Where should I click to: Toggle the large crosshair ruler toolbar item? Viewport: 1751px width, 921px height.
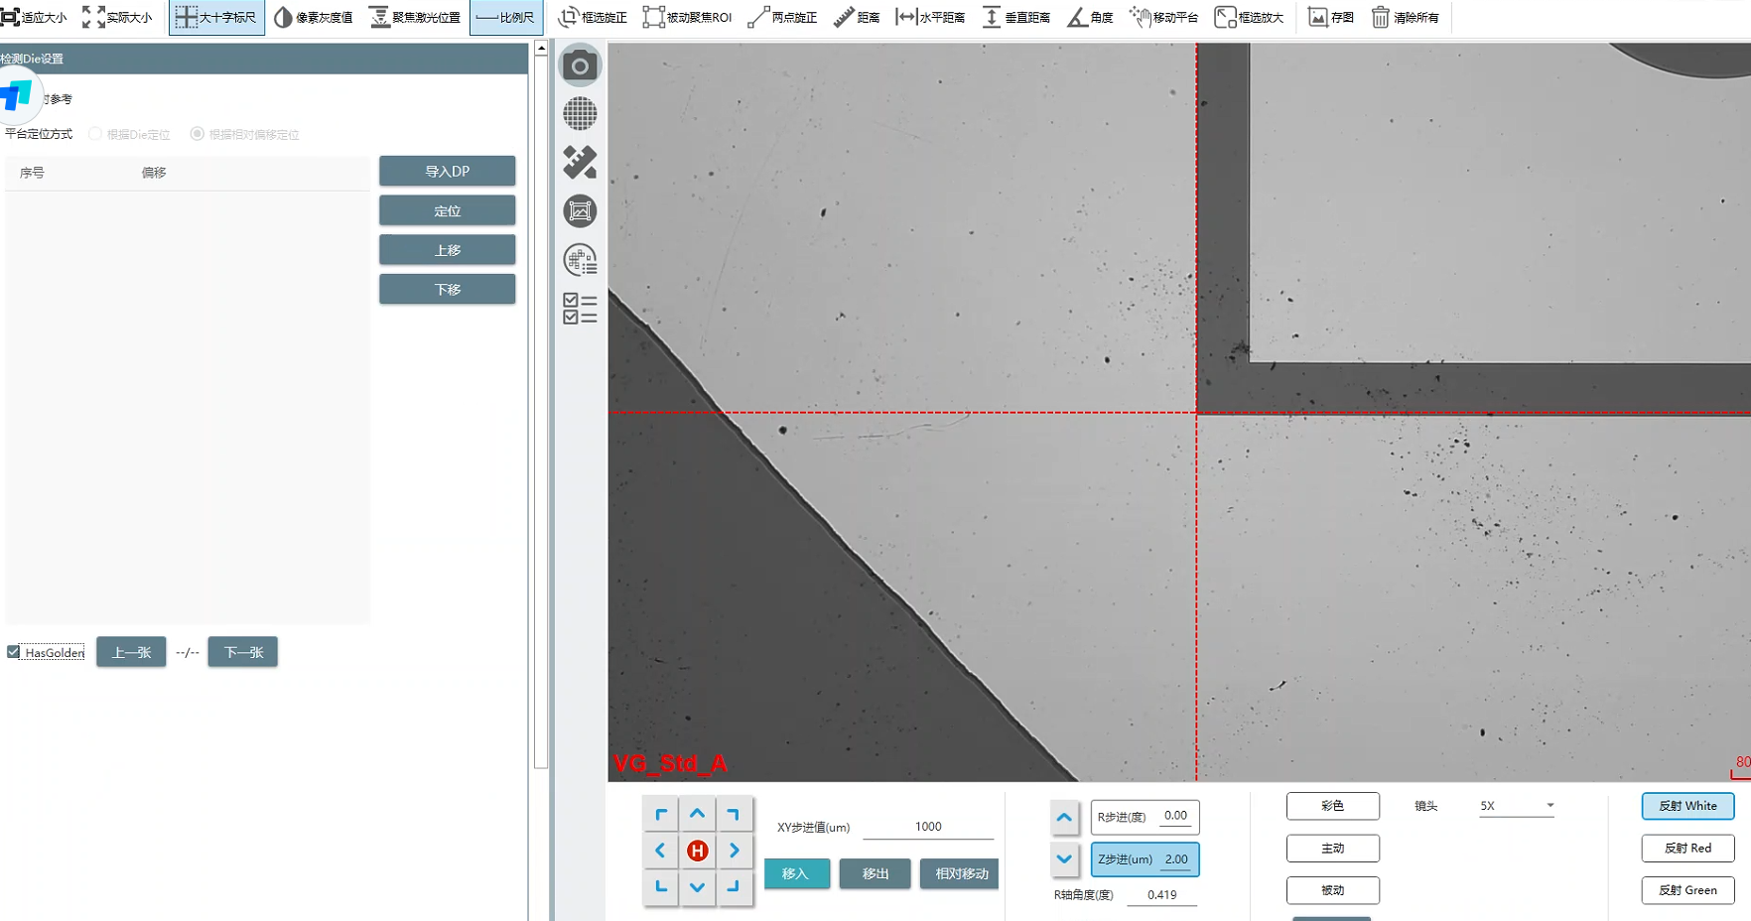216,17
